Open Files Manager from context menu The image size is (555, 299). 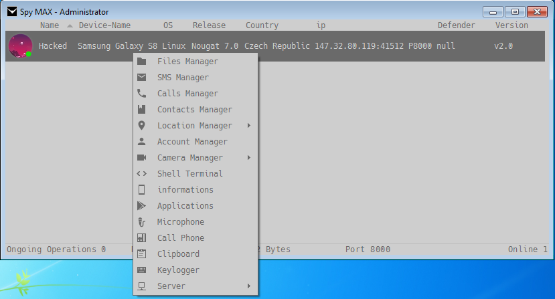tap(195, 62)
